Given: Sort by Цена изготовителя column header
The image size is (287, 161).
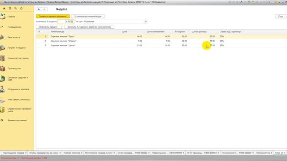Looking at the screenshot, I should (x=156, y=32).
